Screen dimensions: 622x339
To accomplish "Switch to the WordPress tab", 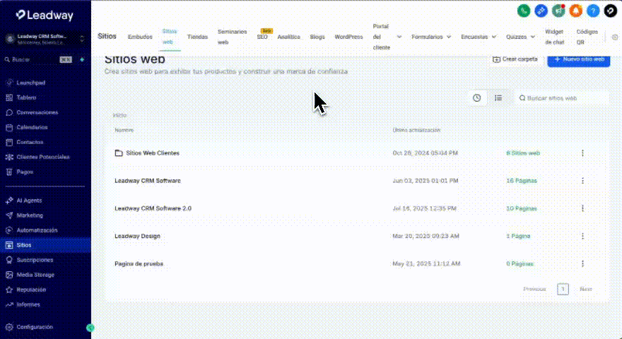I will [348, 37].
